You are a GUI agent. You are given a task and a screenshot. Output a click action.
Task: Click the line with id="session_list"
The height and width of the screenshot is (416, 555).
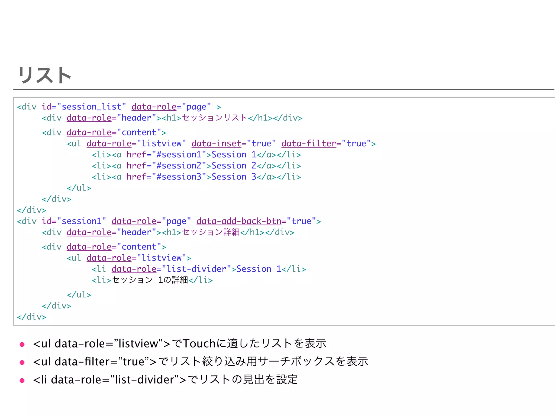point(119,107)
